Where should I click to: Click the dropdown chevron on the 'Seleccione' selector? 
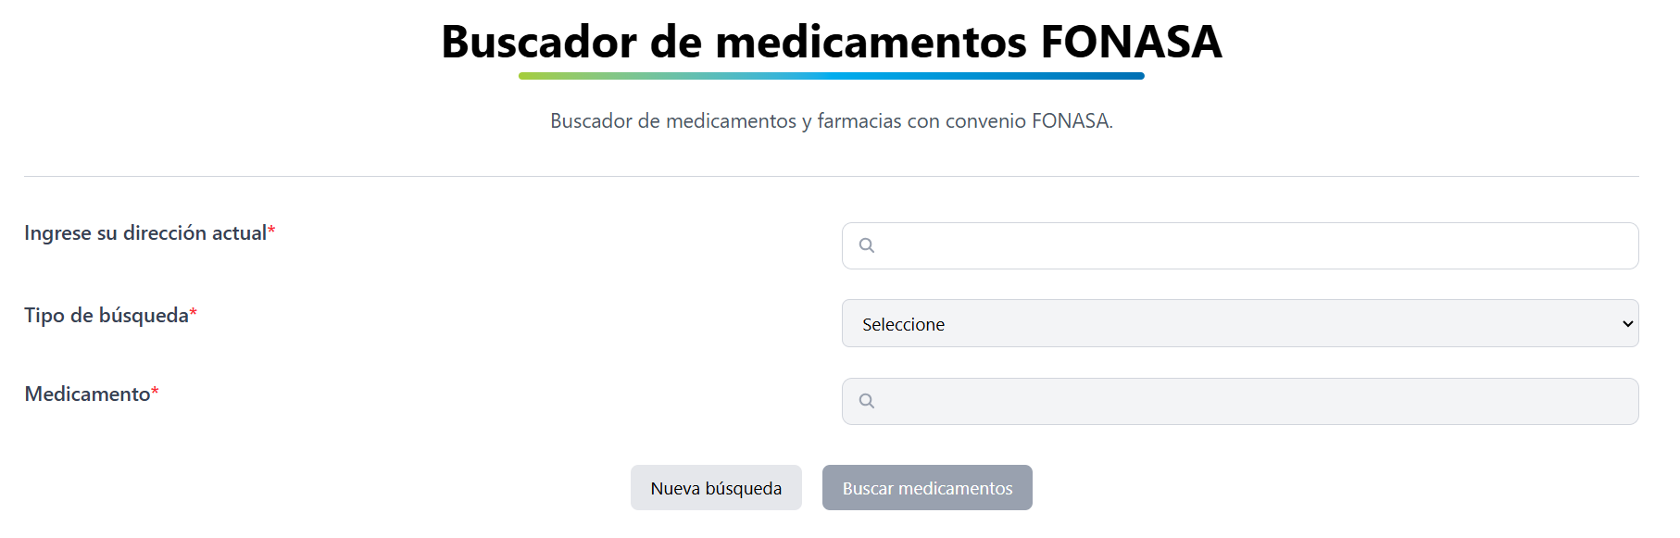1626,323
